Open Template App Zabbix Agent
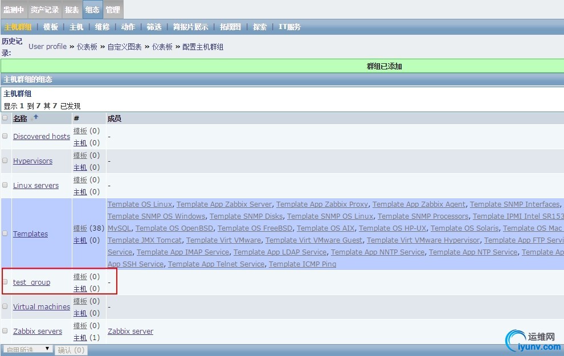Screen dimensions: 564x356 (419, 204)
